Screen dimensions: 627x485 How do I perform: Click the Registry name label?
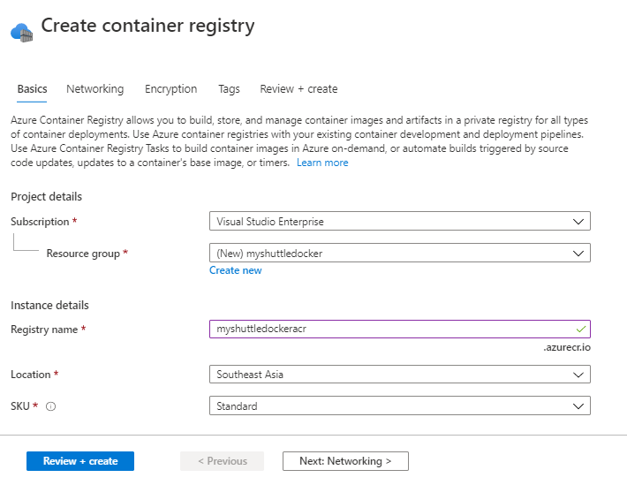[44, 330]
